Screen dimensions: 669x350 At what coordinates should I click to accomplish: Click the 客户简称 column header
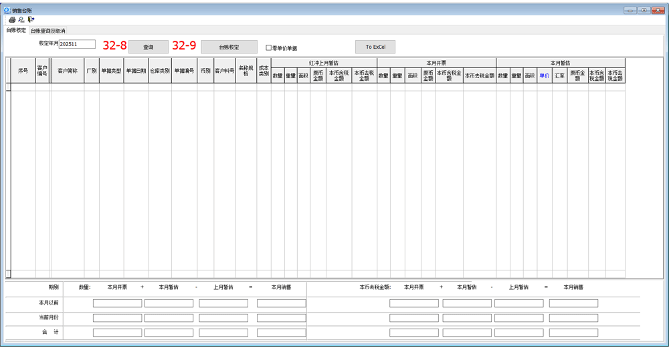pos(68,71)
